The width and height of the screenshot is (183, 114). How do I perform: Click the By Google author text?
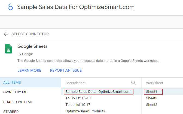(25, 54)
